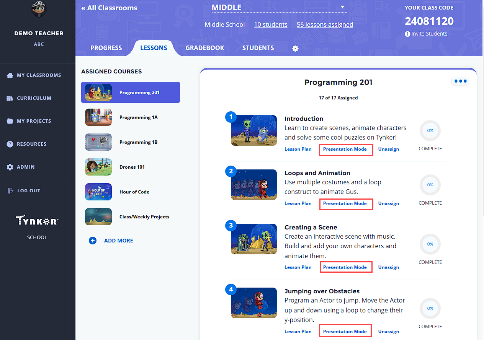Click lesson number 3 badge

click(231, 226)
